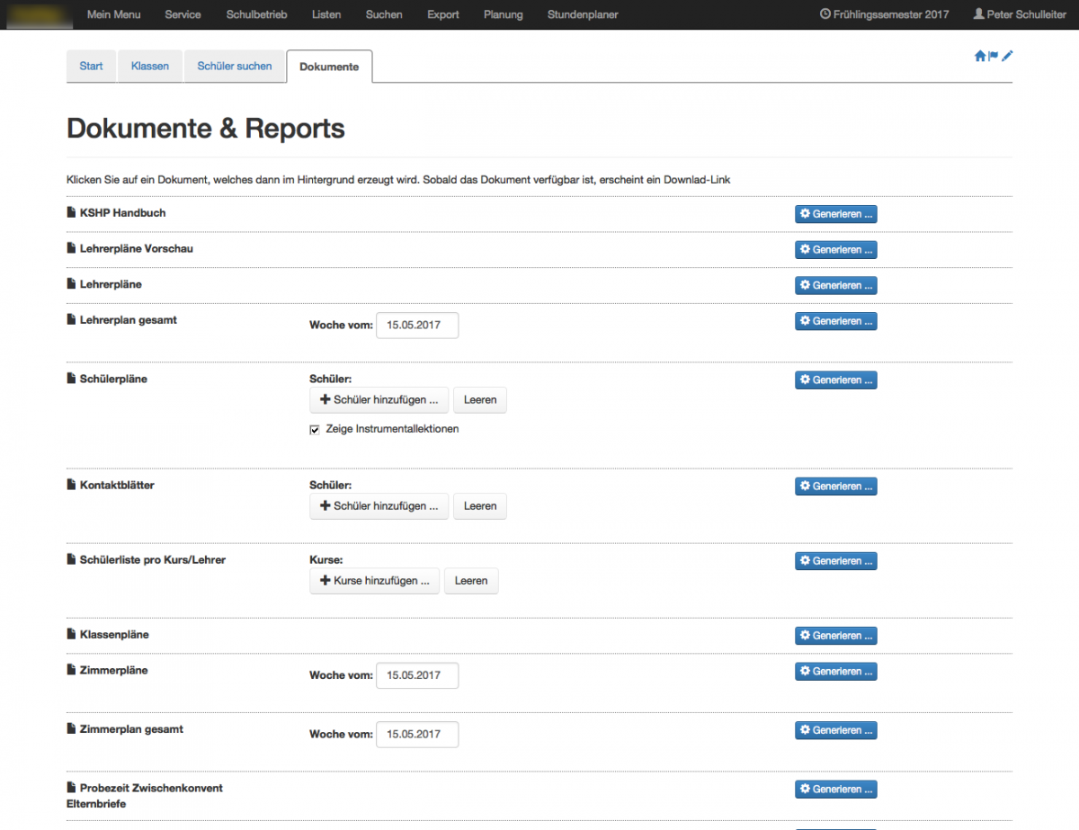The width and height of the screenshot is (1079, 830).
Task: Click the document icon beside Klassenpläne
Action: [72, 635]
